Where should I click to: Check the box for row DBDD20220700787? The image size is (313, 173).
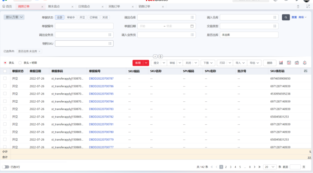pyautogui.click(x=5, y=78)
